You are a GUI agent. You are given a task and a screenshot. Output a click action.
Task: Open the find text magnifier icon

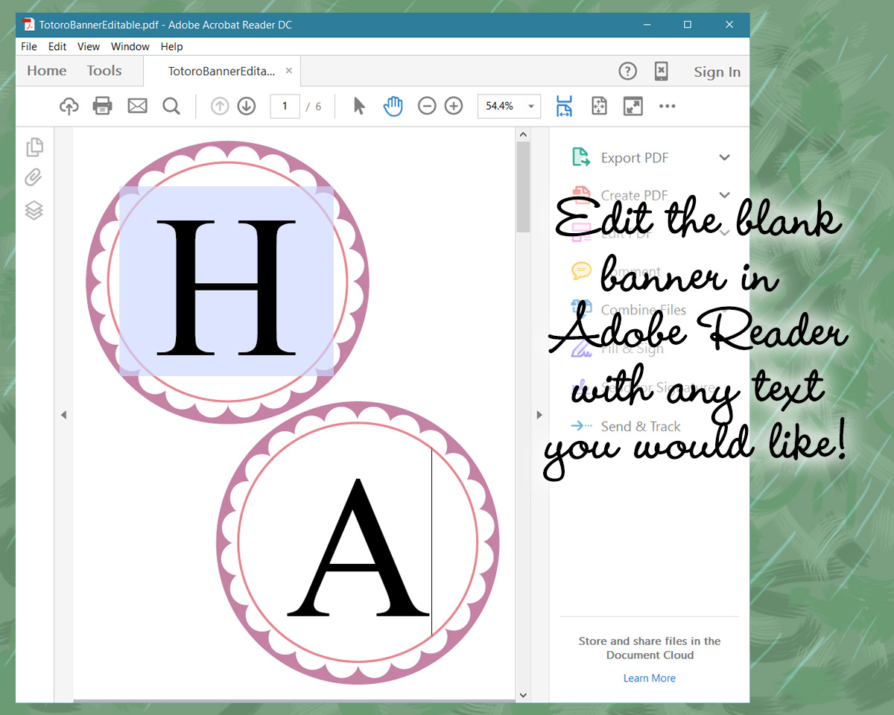[171, 106]
